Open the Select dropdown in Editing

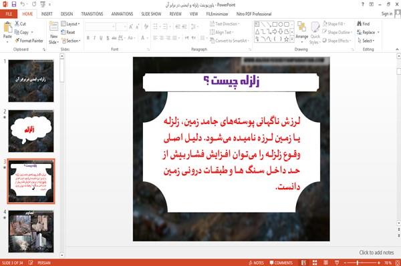pyautogui.click(x=366, y=41)
